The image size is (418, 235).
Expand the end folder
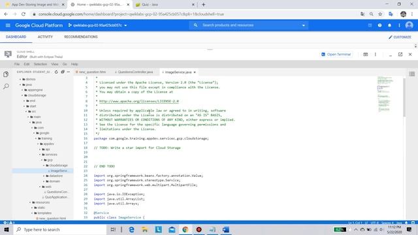tap(30, 101)
